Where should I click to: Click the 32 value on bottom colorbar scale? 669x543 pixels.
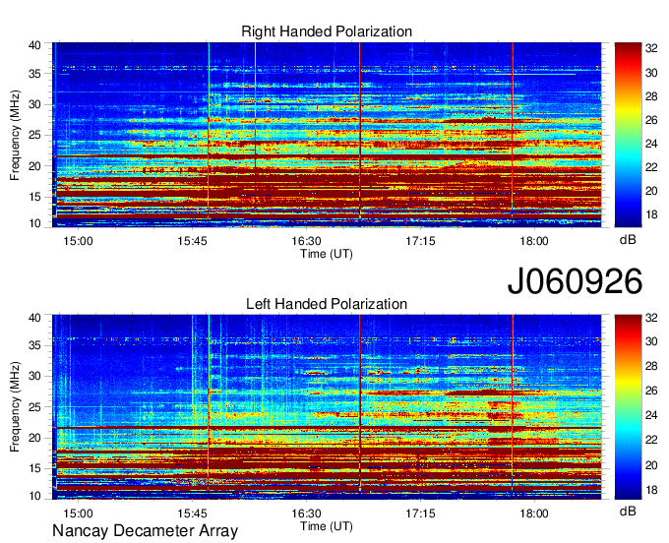click(651, 318)
